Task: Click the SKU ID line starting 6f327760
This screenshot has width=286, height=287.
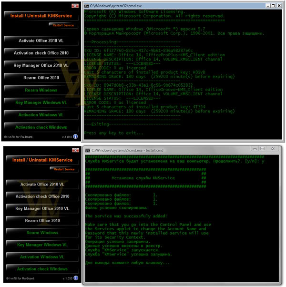Action: click(139, 51)
